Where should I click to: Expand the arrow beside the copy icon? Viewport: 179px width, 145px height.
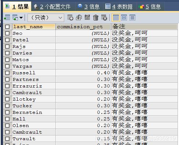[x=21, y=18]
